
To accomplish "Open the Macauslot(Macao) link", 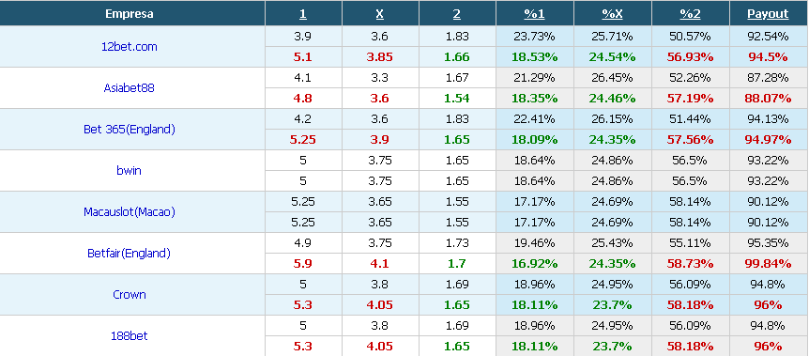I will click(x=129, y=212).
